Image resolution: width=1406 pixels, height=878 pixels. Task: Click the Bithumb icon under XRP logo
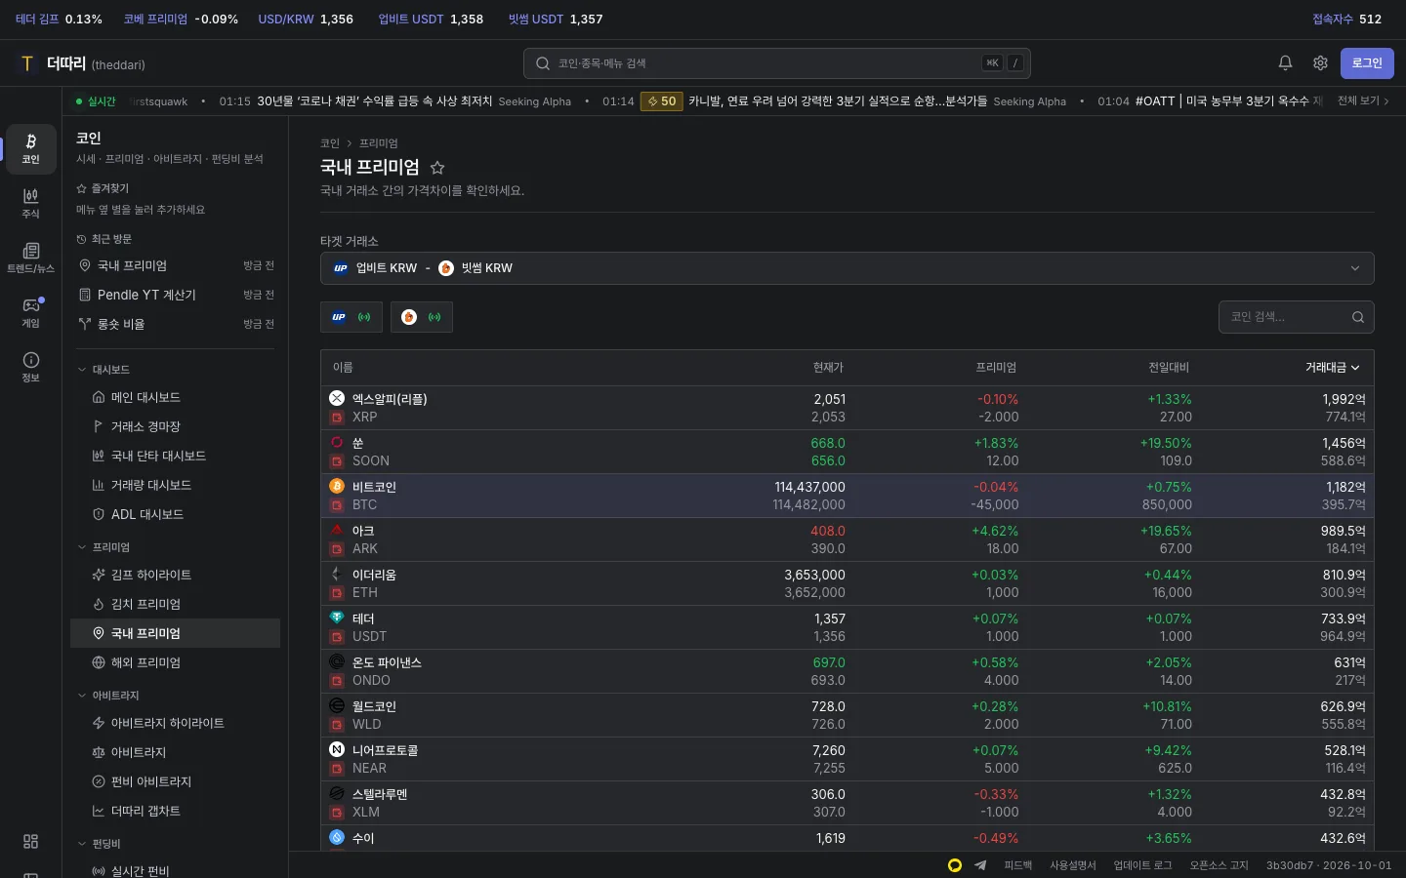click(x=337, y=418)
